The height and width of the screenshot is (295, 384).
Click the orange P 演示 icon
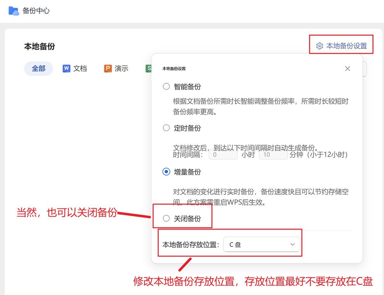[108, 68]
